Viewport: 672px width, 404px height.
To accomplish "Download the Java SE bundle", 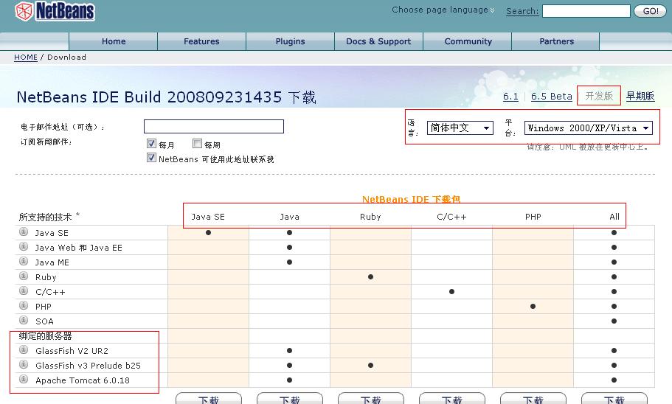I will point(209,399).
